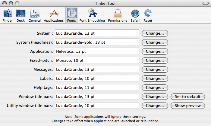Change the System headlines font

click(155, 42)
